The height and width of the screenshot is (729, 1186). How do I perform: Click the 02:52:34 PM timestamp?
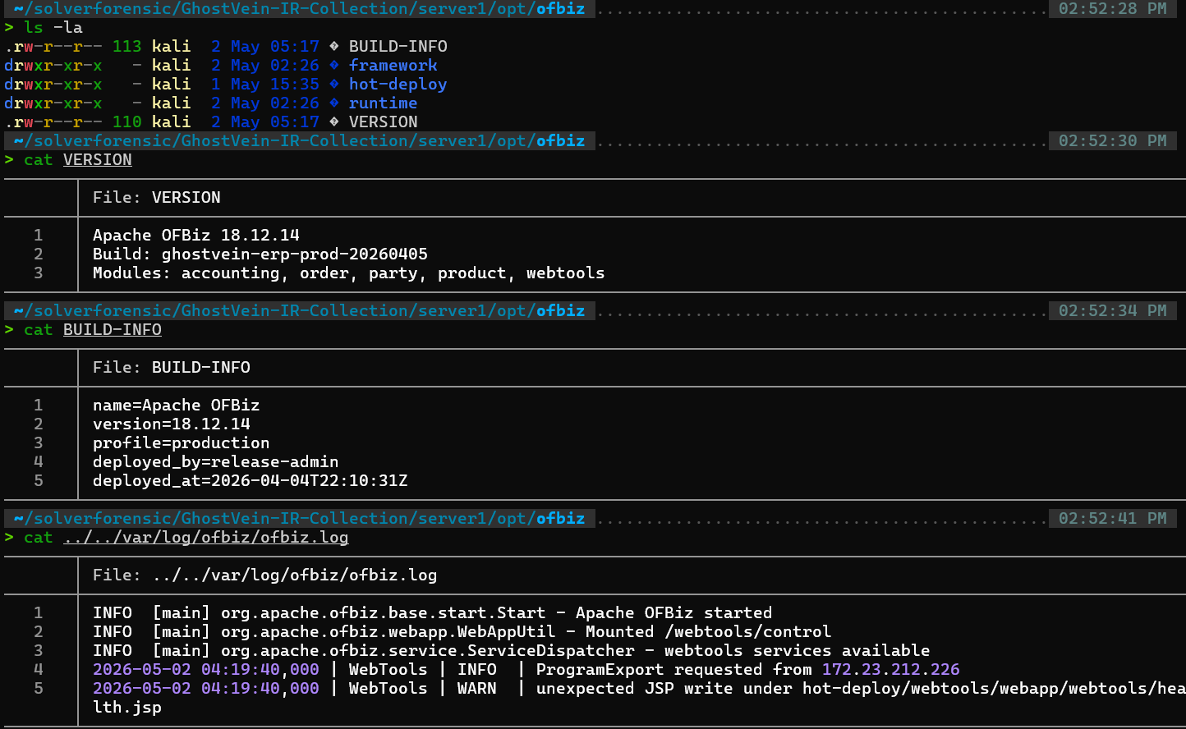[1113, 311]
